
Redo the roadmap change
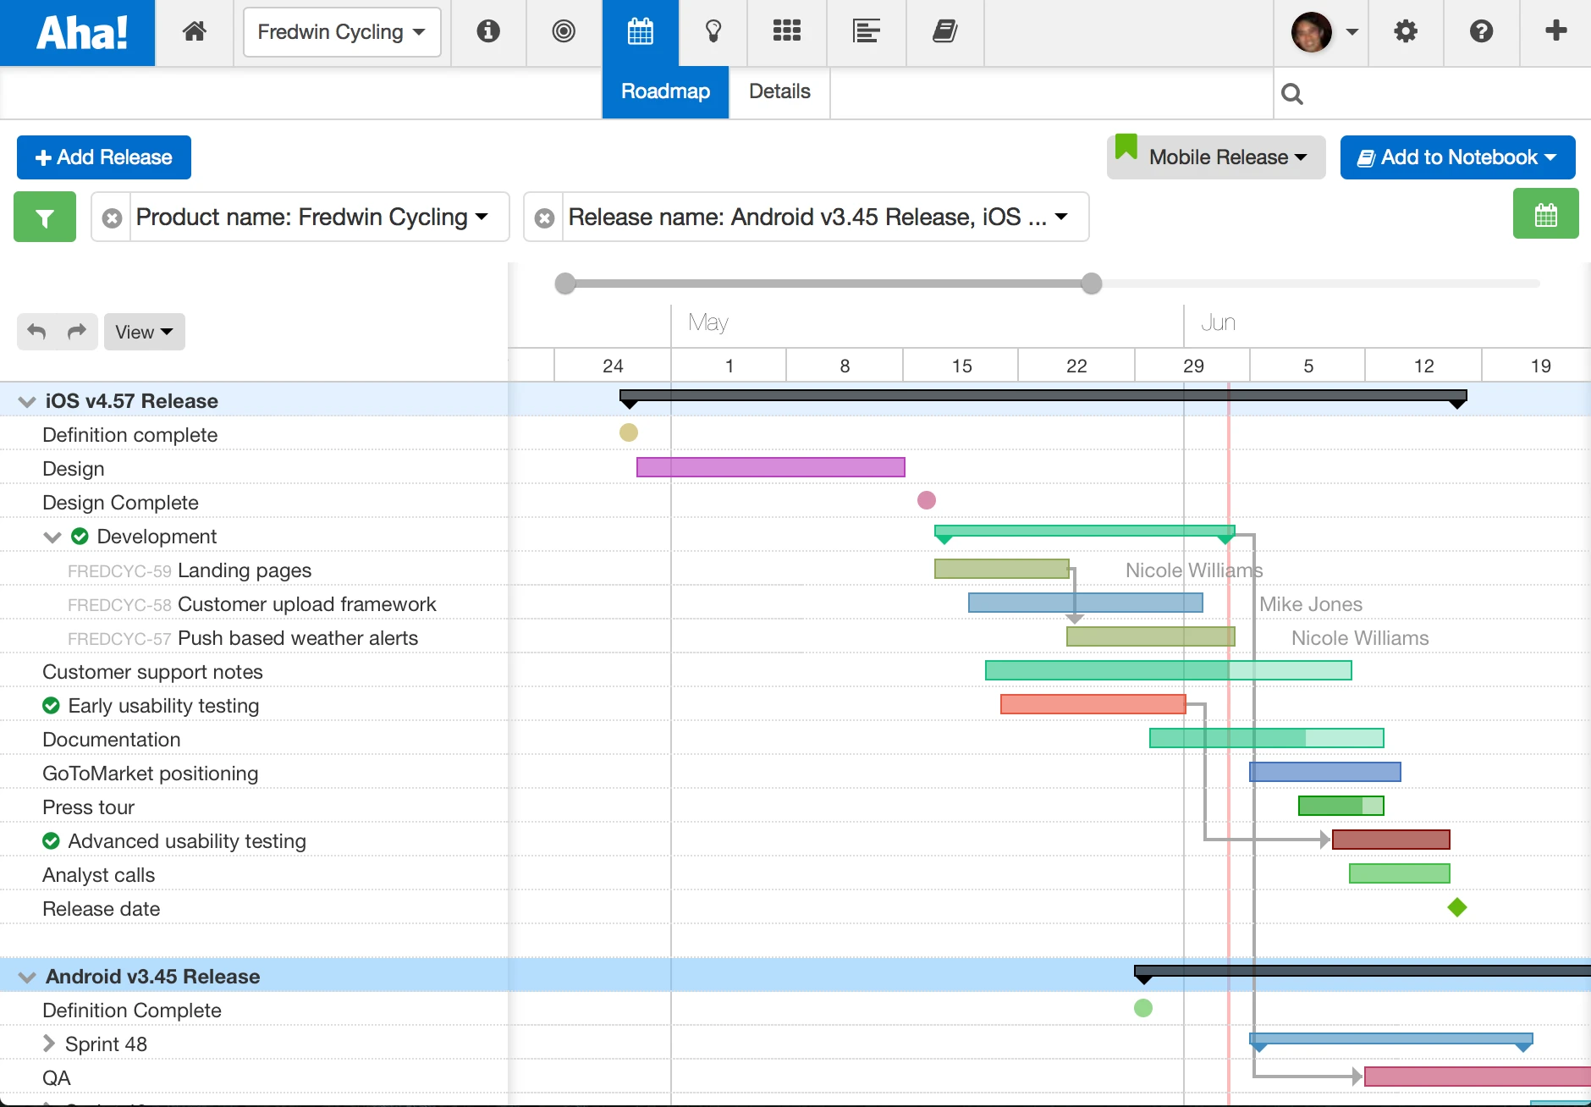tap(77, 332)
